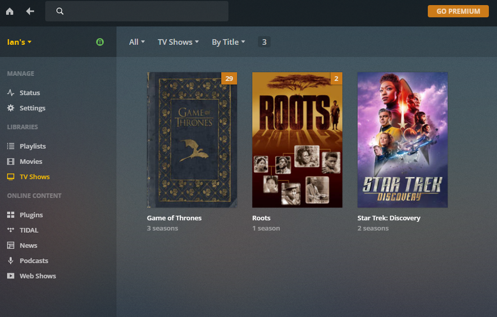The height and width of the screenshot is (317, 497).
Task: Click the '1 season' text under Roots
Action: (266, 228)
